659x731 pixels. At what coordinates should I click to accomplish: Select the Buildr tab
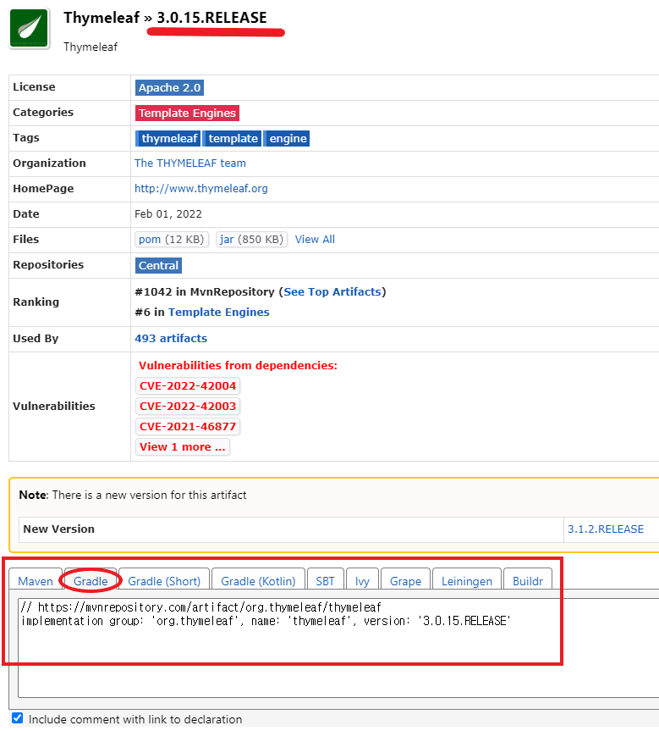pyautogui.click(x=528, y=581)
